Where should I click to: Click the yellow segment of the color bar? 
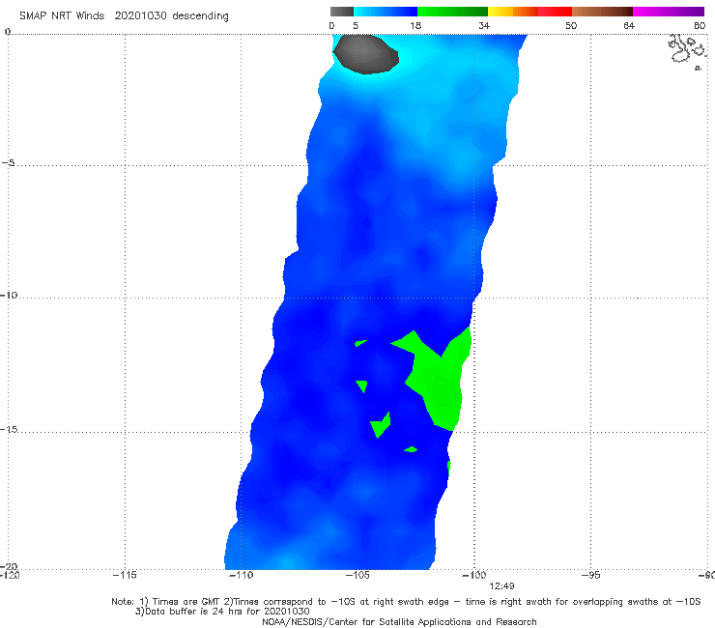500,12
